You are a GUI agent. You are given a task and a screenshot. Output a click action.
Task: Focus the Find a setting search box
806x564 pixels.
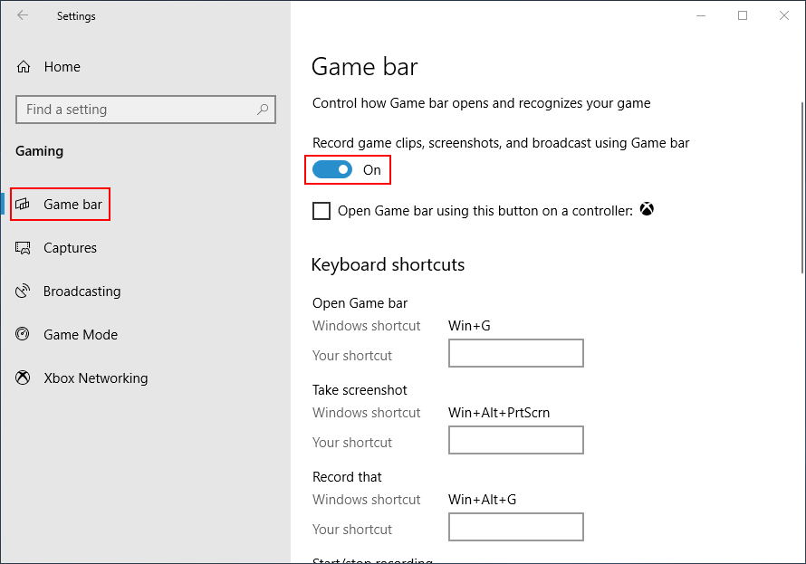pyautogui.click(x=146, y=110)
